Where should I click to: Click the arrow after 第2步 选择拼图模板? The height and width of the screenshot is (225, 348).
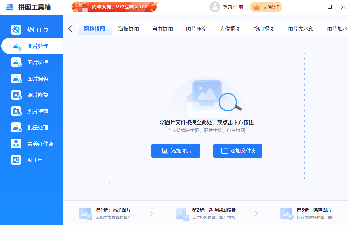[256, 214]
